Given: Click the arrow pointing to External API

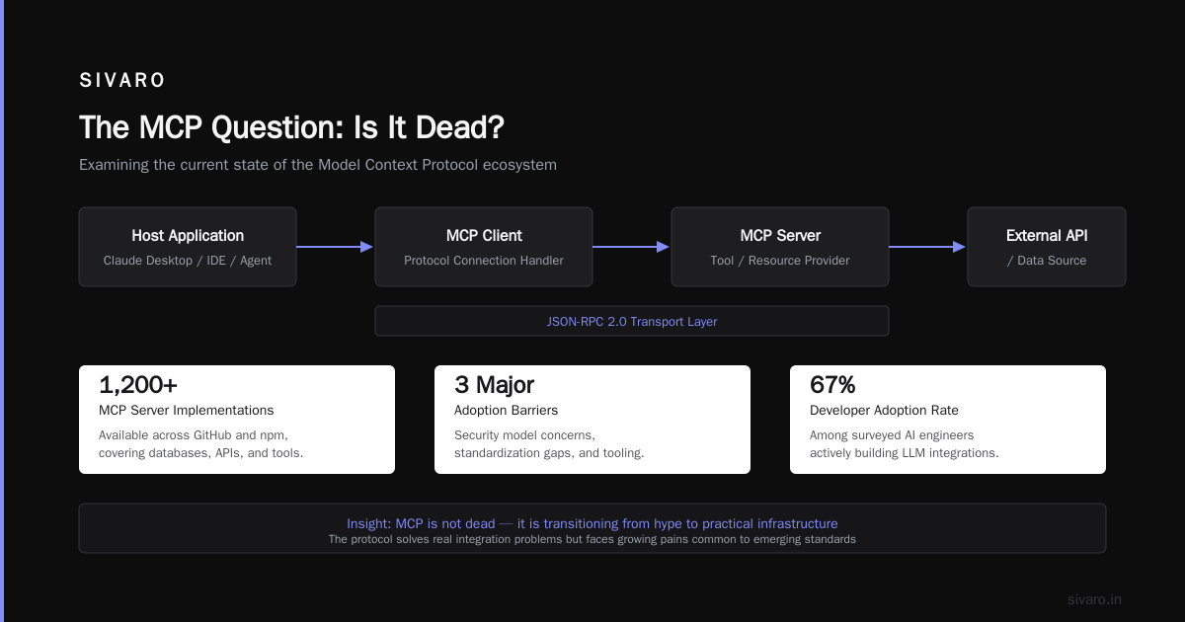Looking at the screenshot, I should point(928,247).
